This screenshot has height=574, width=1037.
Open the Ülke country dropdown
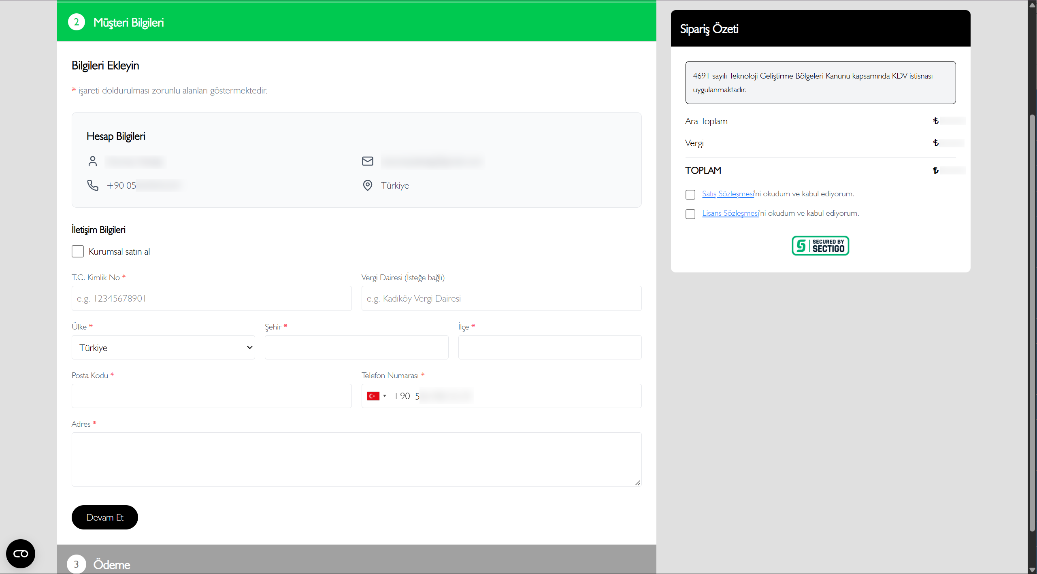[x=163, y=347]
